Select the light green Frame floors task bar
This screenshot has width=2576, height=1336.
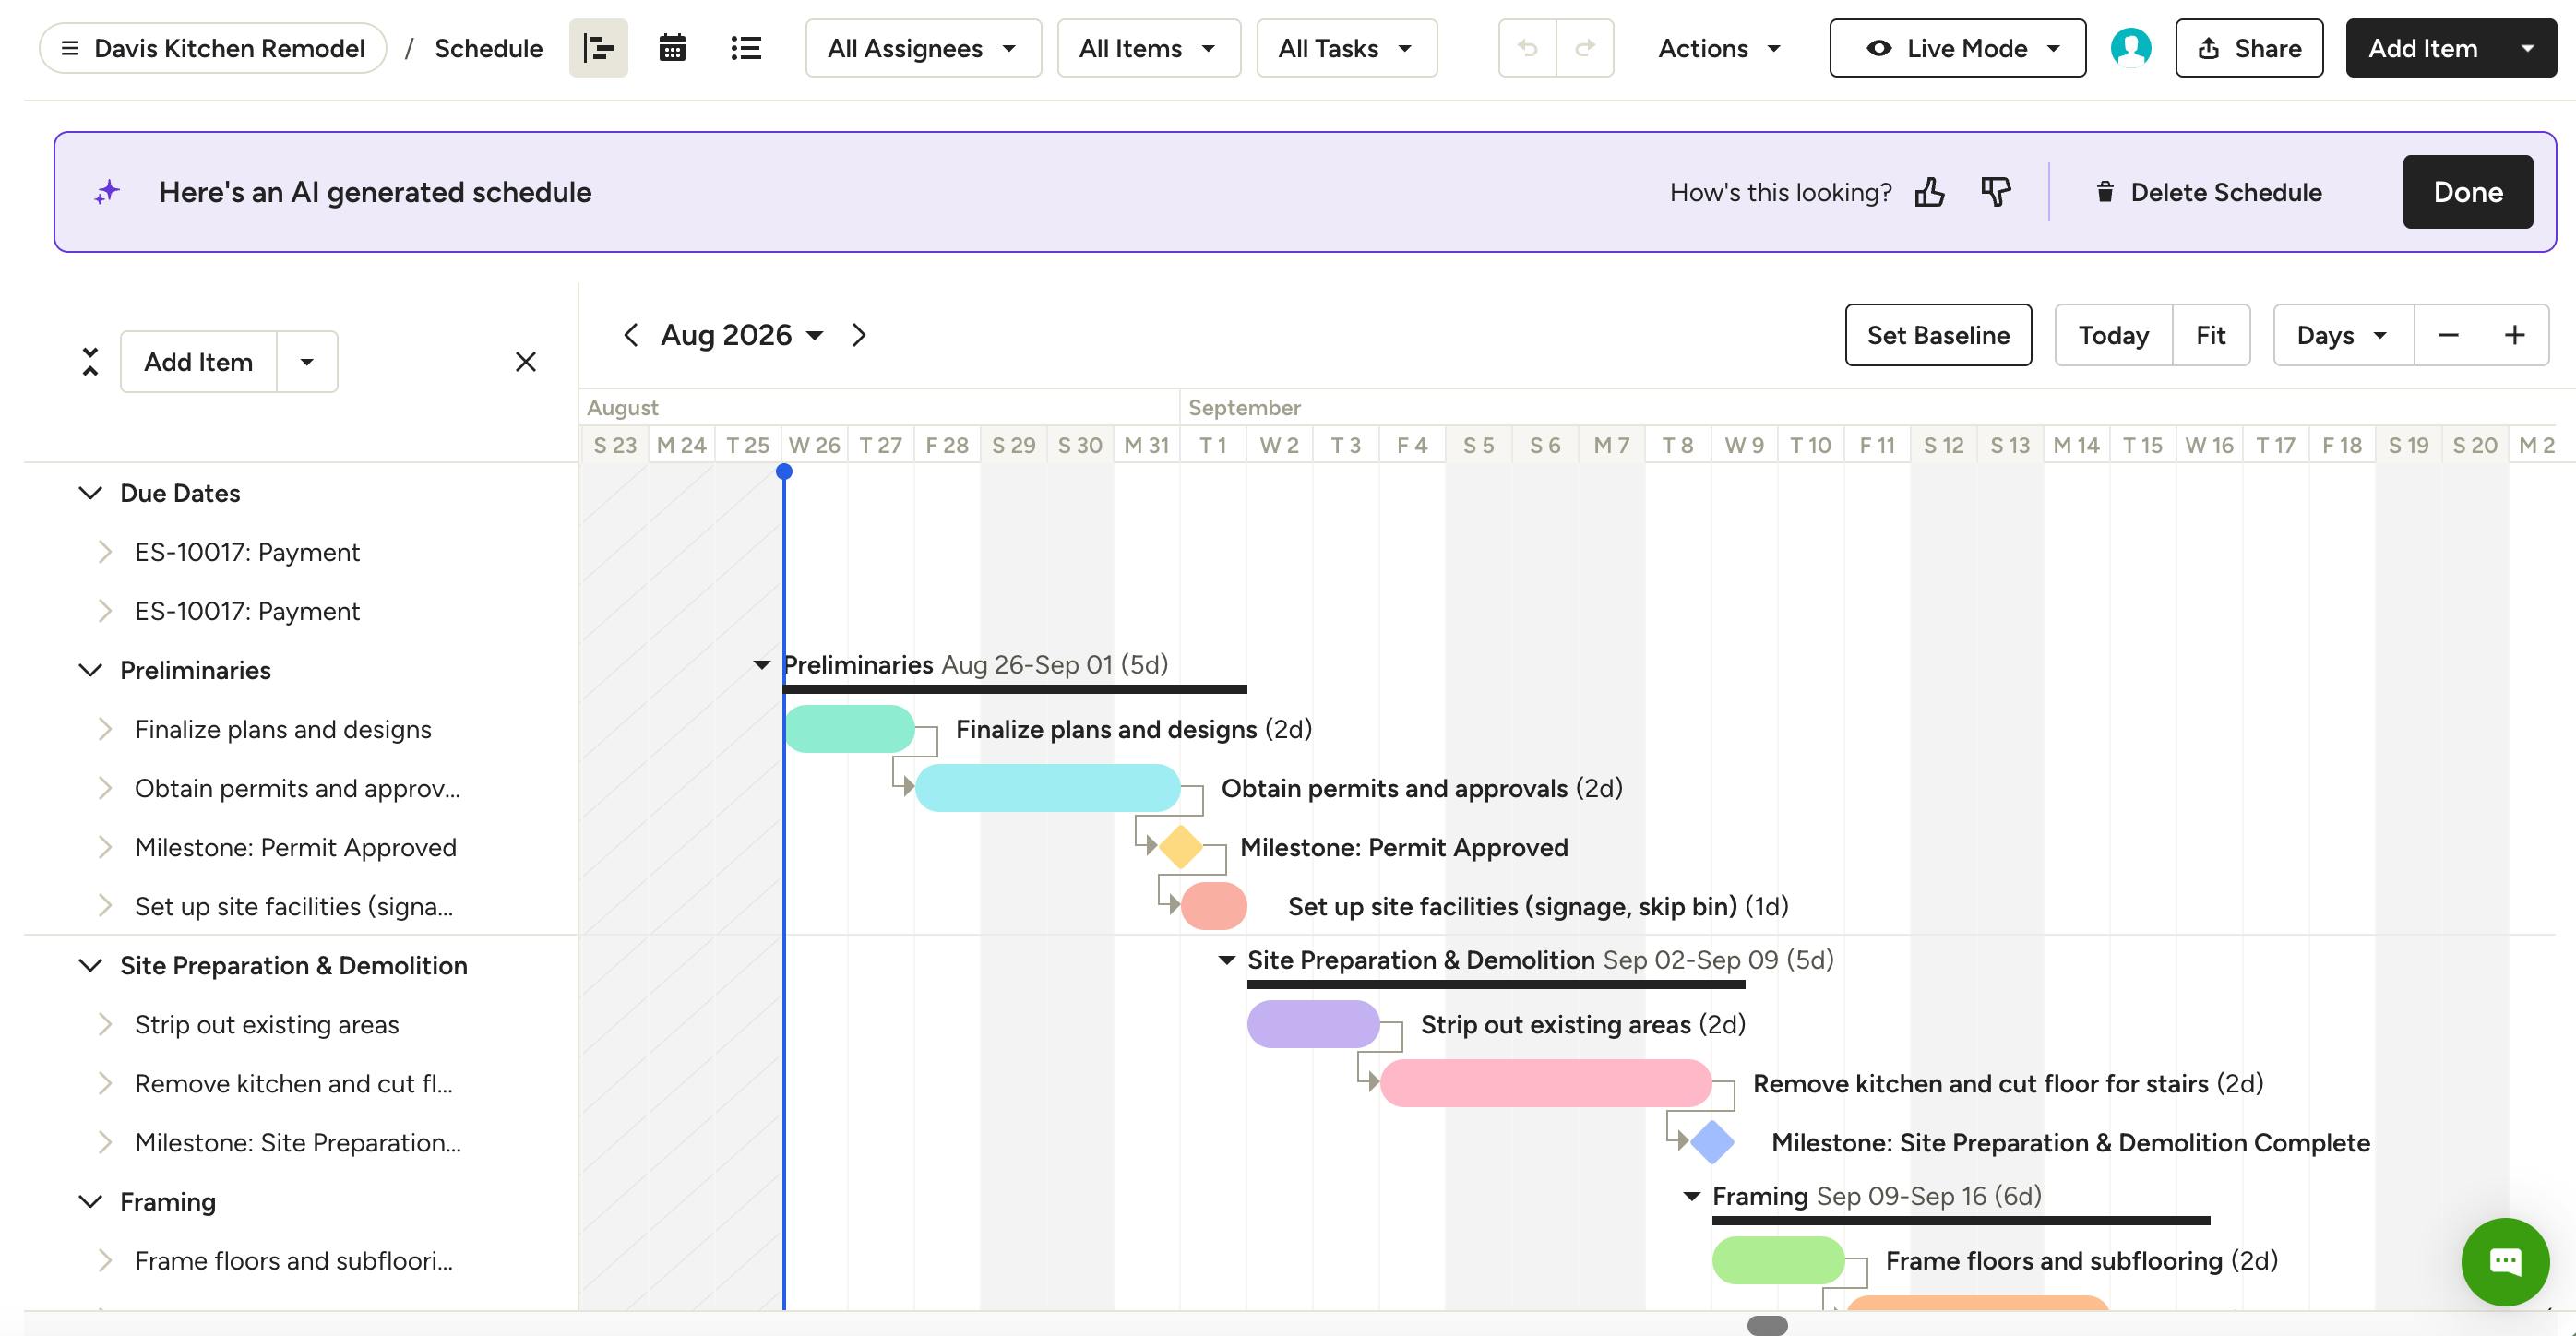coord(1778,1260)
